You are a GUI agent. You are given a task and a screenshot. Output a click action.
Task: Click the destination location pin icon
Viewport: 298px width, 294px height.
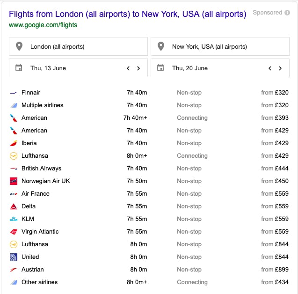(161, 46)
